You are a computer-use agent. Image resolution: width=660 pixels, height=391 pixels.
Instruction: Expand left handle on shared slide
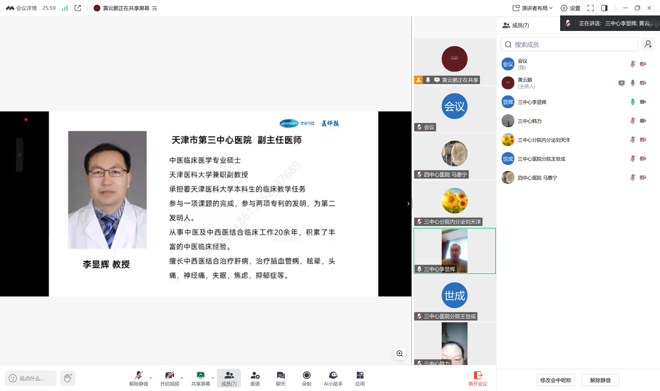coord(20,155)
